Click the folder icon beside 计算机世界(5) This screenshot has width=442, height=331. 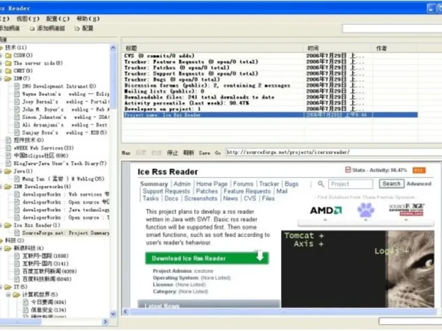coord(17,295)
